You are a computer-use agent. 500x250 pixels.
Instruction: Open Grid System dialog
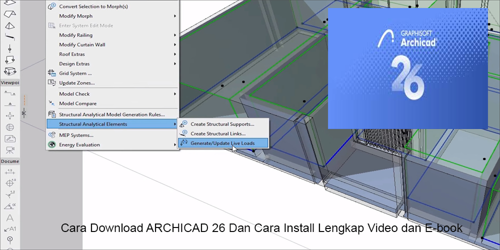pos(113,73)
